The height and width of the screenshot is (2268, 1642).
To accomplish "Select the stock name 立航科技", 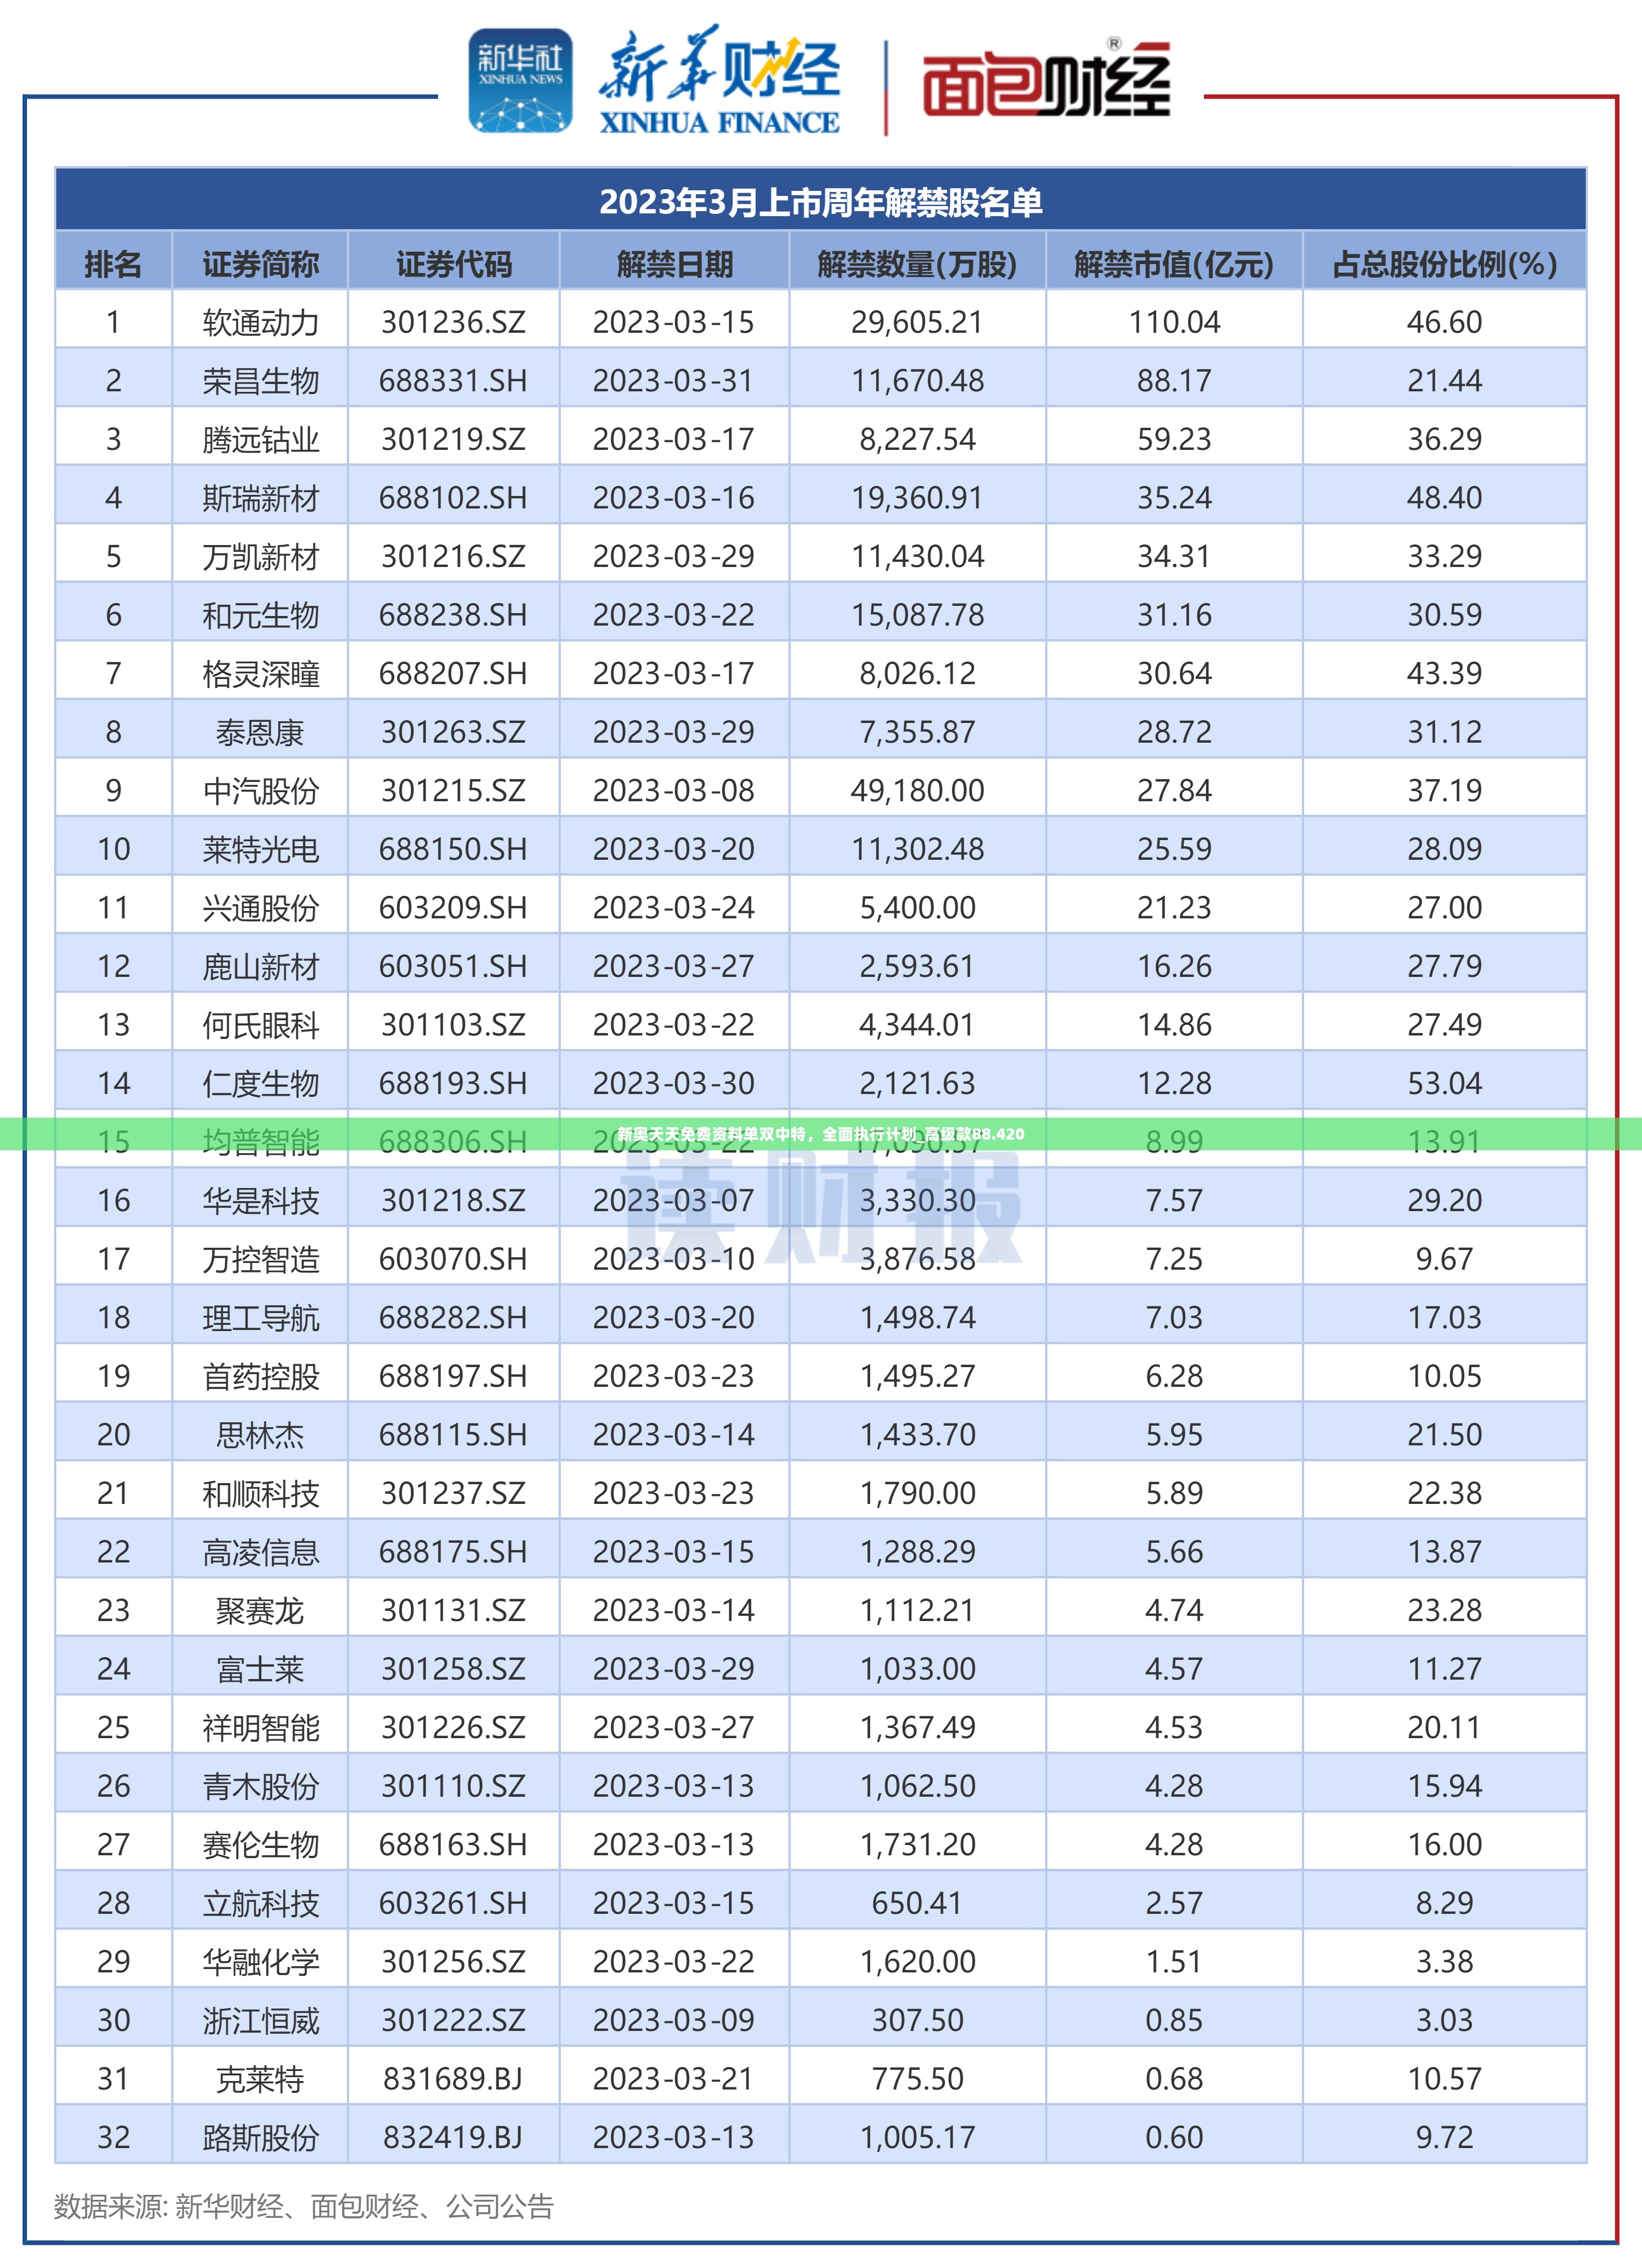I will point(260,1903).
